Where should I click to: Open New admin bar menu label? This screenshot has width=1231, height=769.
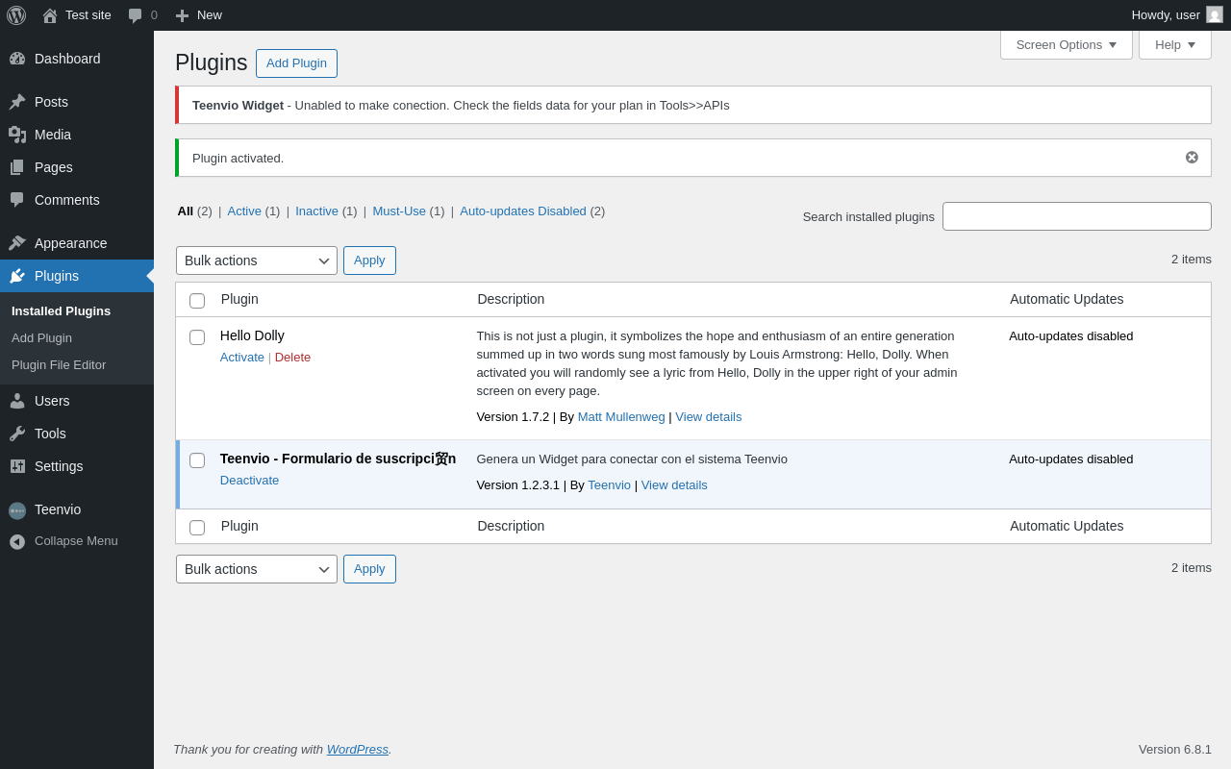210,15
